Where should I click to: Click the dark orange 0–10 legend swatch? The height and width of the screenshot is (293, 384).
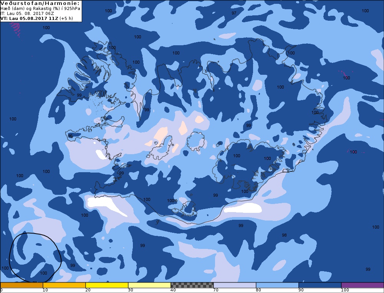pos(22,285)
